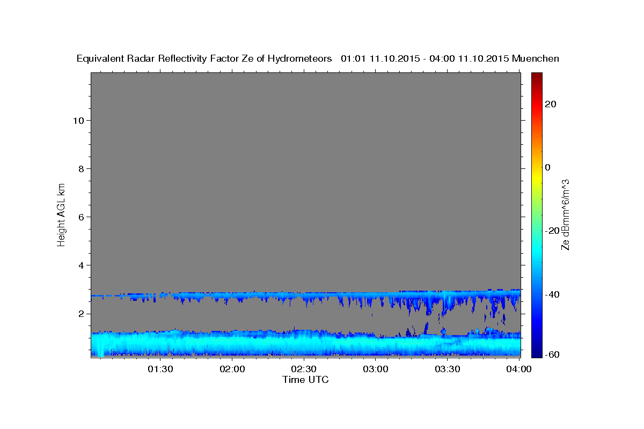Click the 'Ze dBmm^6/m^3' colorbar title
Viewport: 644px width, 429px height.
(x=565, y=214)
